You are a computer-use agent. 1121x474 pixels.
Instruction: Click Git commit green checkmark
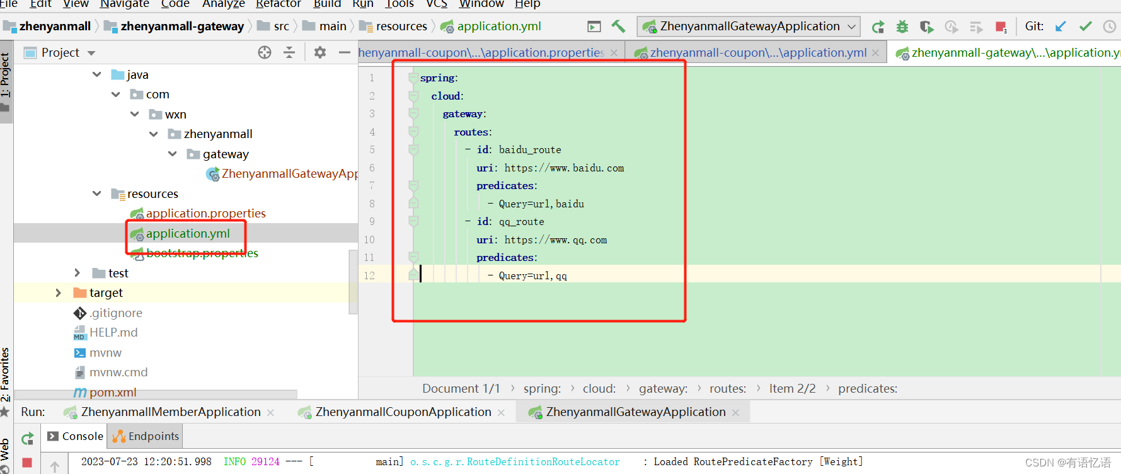pos(1085,26)
